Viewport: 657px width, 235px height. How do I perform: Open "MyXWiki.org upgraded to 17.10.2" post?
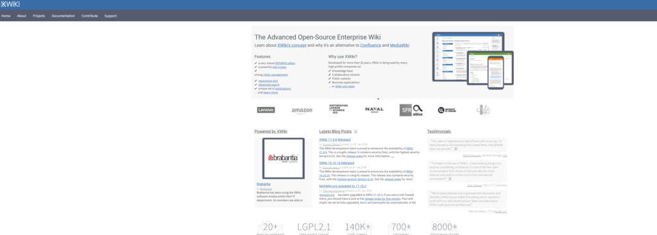tap(343, 186)
